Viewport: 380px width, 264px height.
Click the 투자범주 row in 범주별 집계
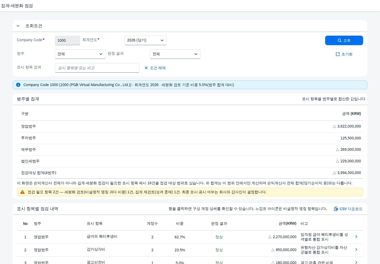click(190, 138)
